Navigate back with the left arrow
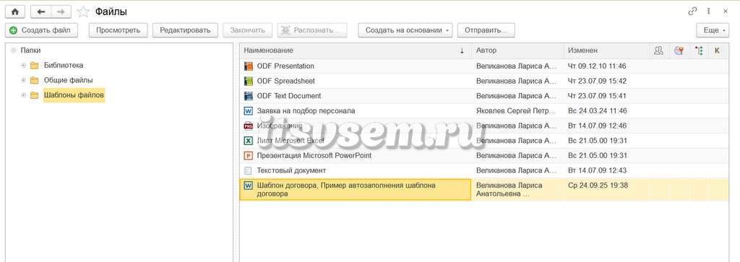This screenshot has width=740, height=262. coord(41,12)
